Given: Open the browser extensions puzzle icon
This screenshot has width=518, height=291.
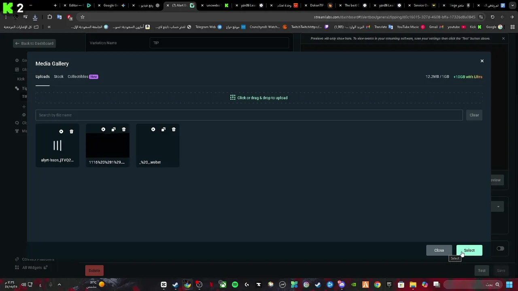Looking at the screenshot, I should point(50,17).
